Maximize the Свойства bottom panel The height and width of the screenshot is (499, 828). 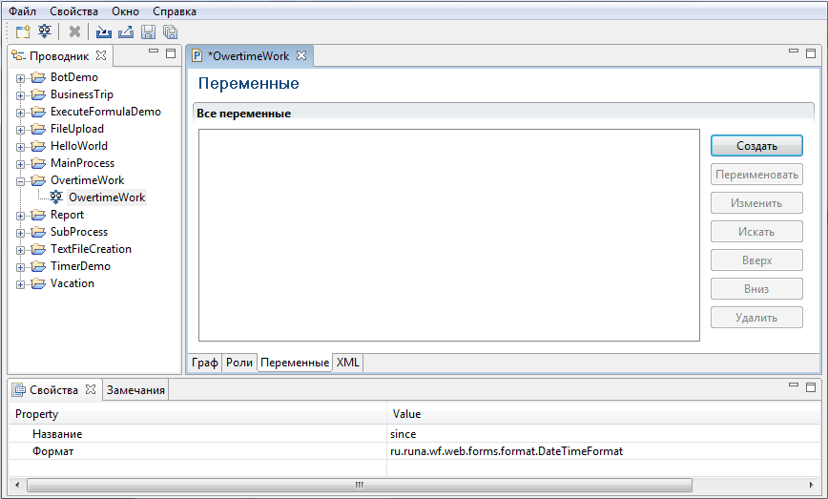[x=811, y=387]
